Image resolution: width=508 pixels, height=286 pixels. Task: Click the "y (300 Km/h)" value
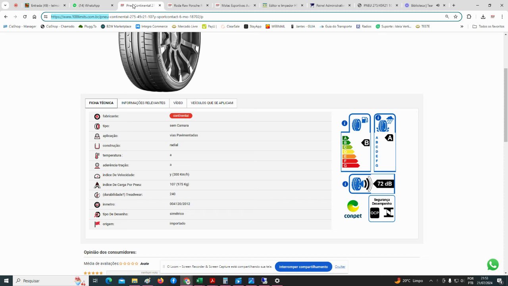(x=179, y=175)
